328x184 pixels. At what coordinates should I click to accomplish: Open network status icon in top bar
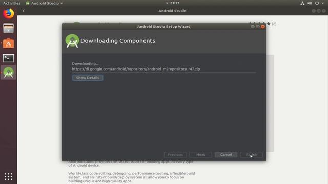(302, 3)
